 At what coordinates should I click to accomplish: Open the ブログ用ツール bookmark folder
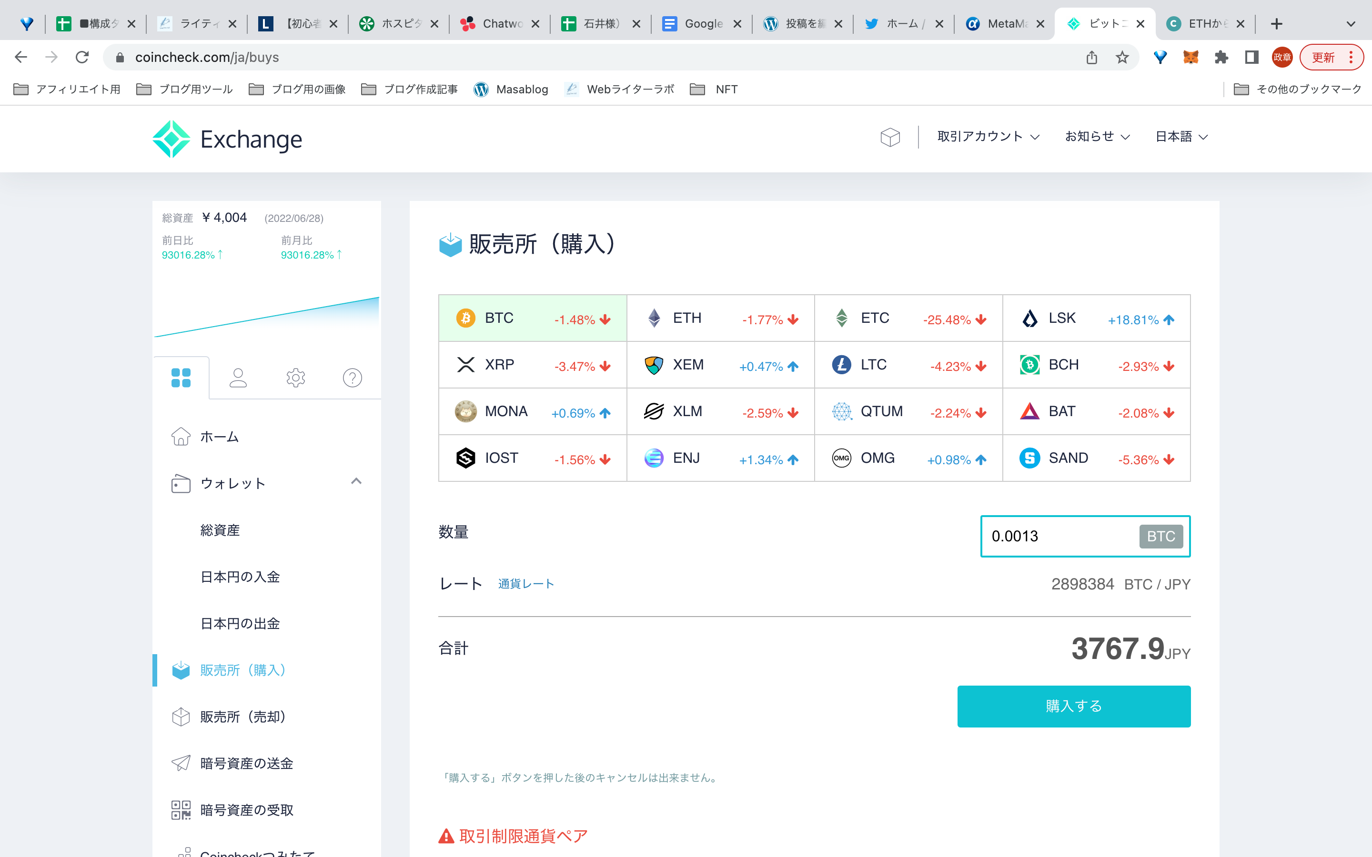185,89
